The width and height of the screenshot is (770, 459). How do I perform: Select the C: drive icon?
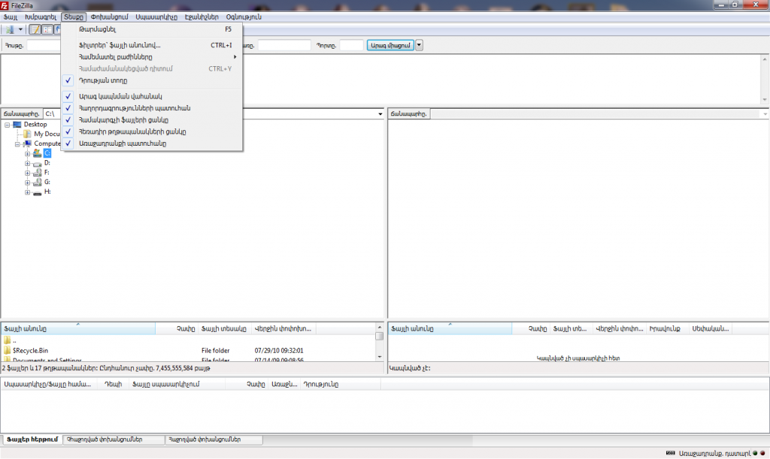(x=37, y=152)
